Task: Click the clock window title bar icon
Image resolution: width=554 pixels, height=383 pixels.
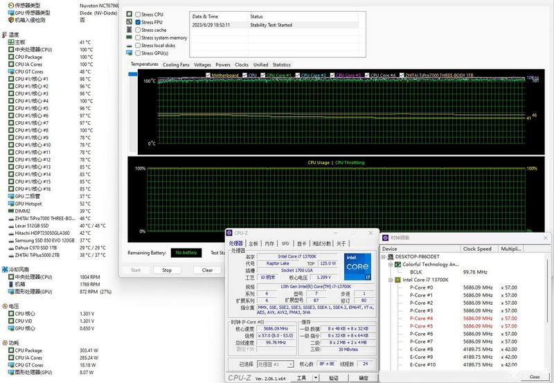Action: pyautogui.click(x=386, y=238)
